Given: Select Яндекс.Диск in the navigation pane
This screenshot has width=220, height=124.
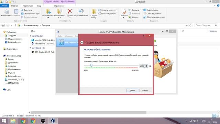Looking at the screenshot, I should (12, 49).
